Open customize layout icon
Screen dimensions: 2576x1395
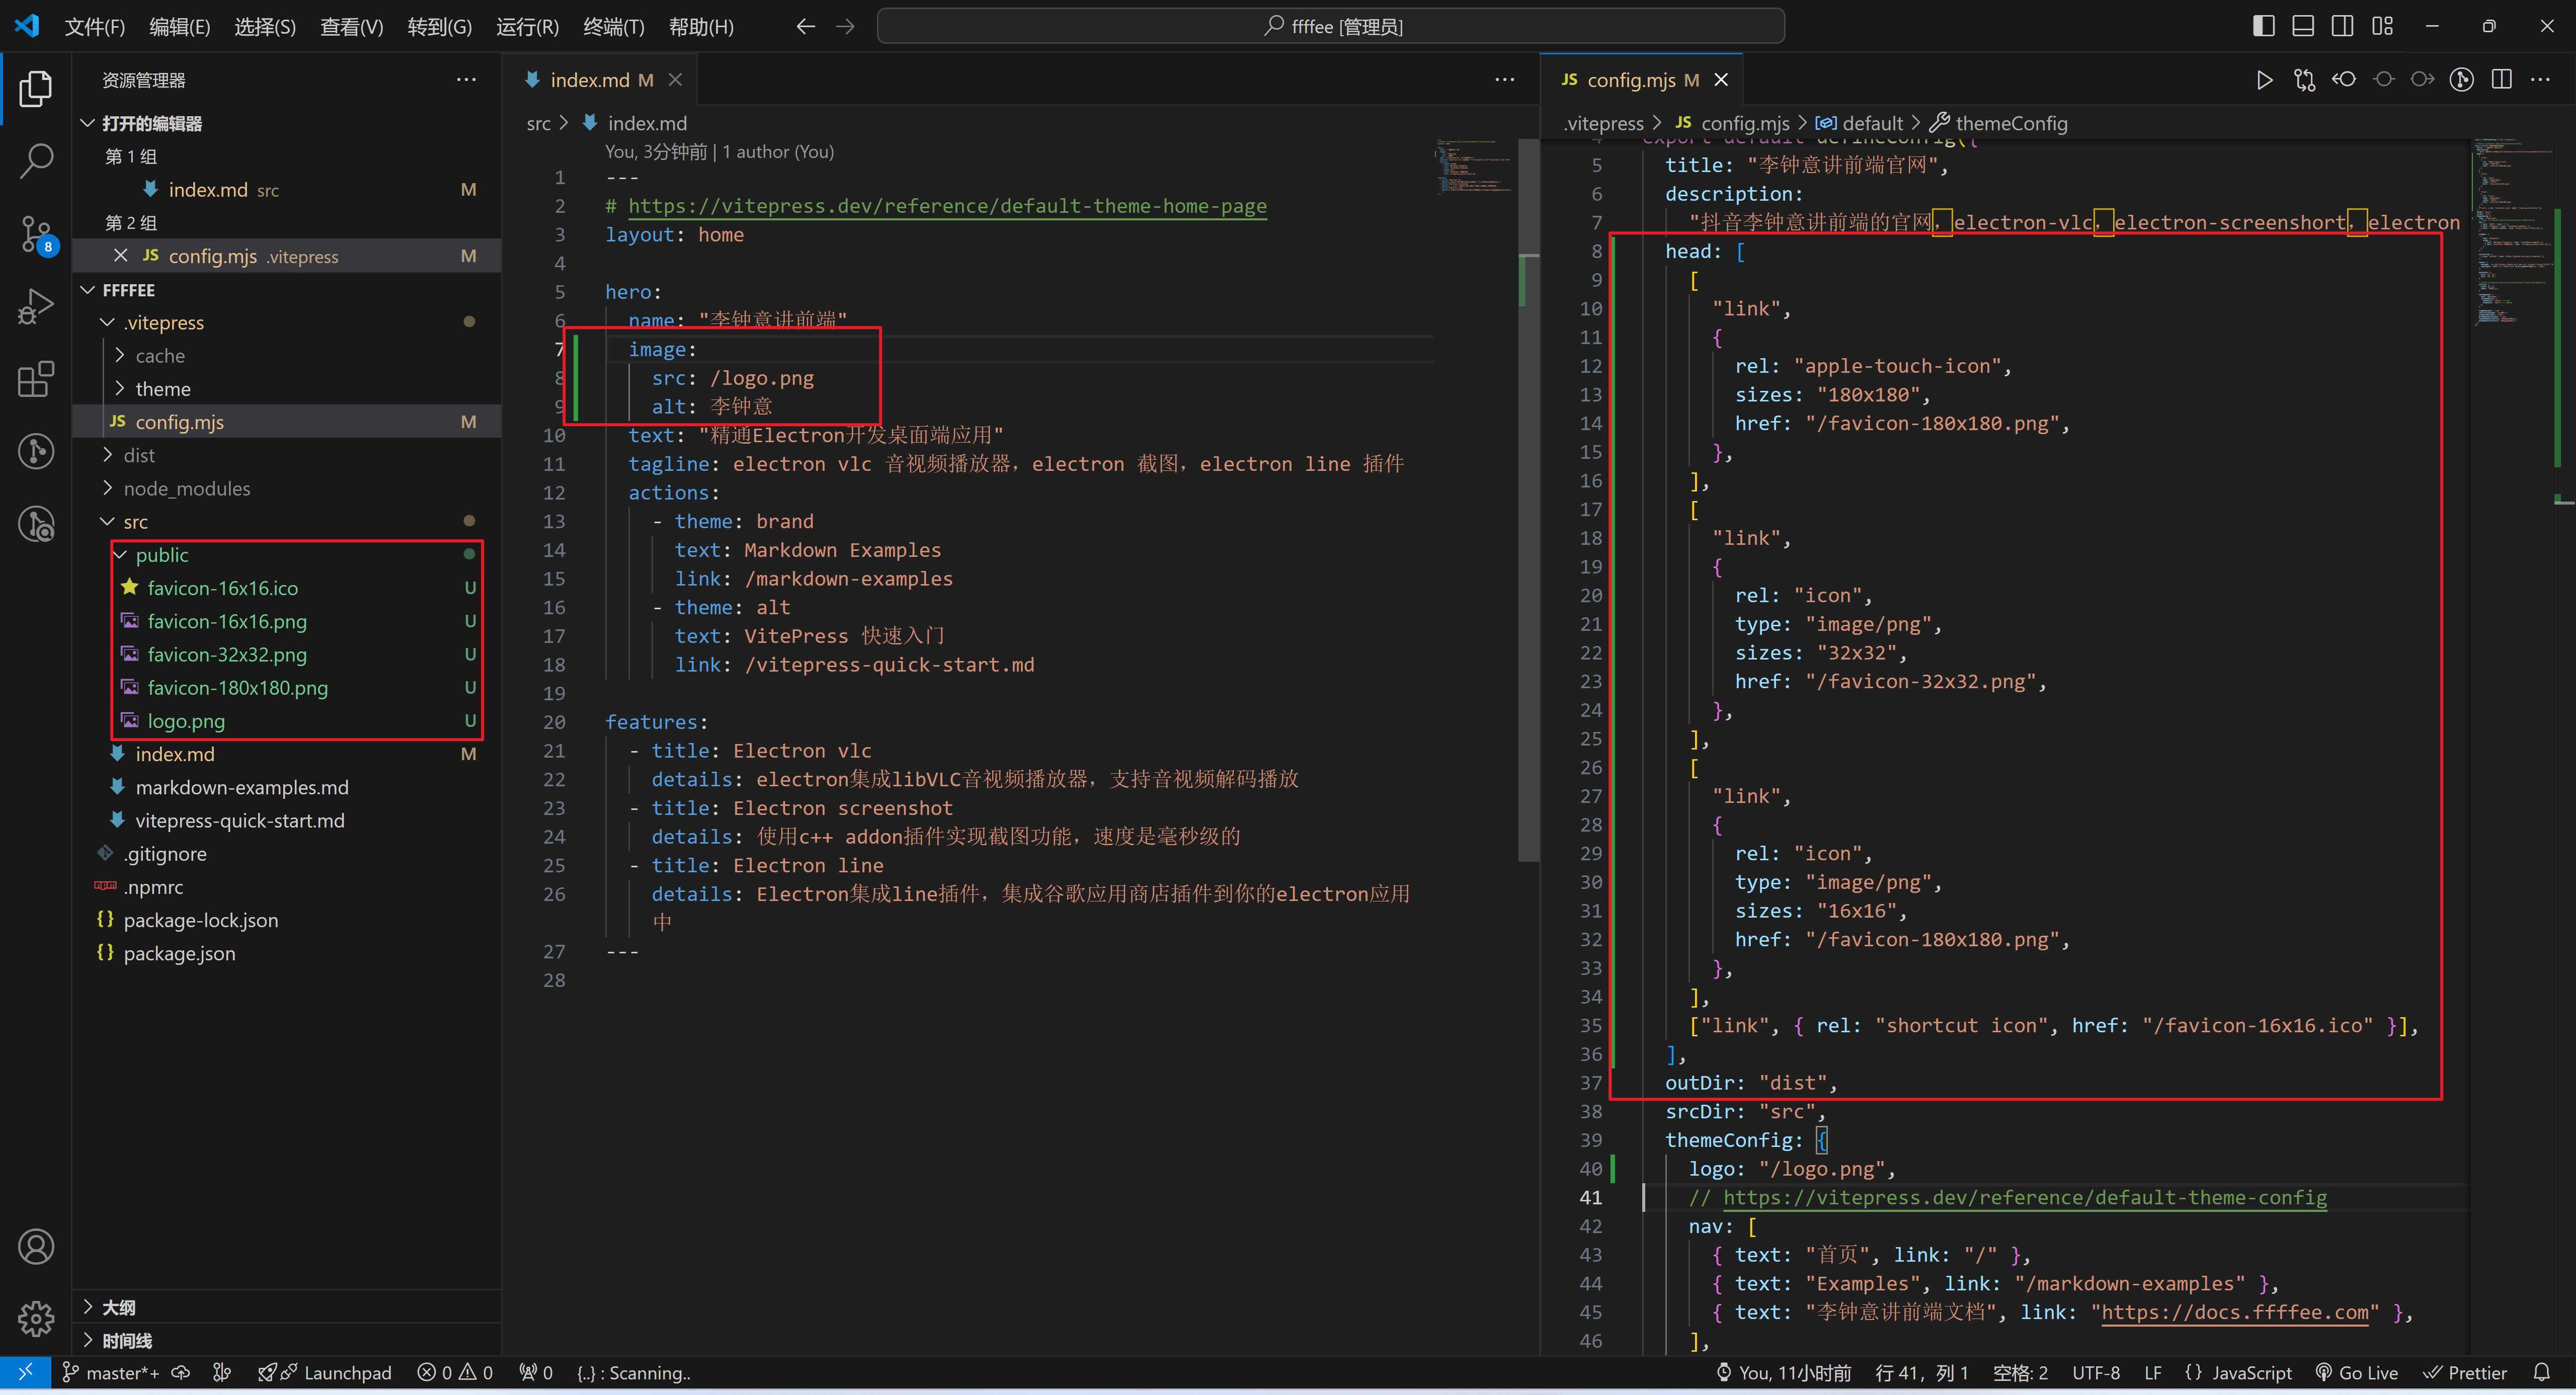(x=2382, y=27)
